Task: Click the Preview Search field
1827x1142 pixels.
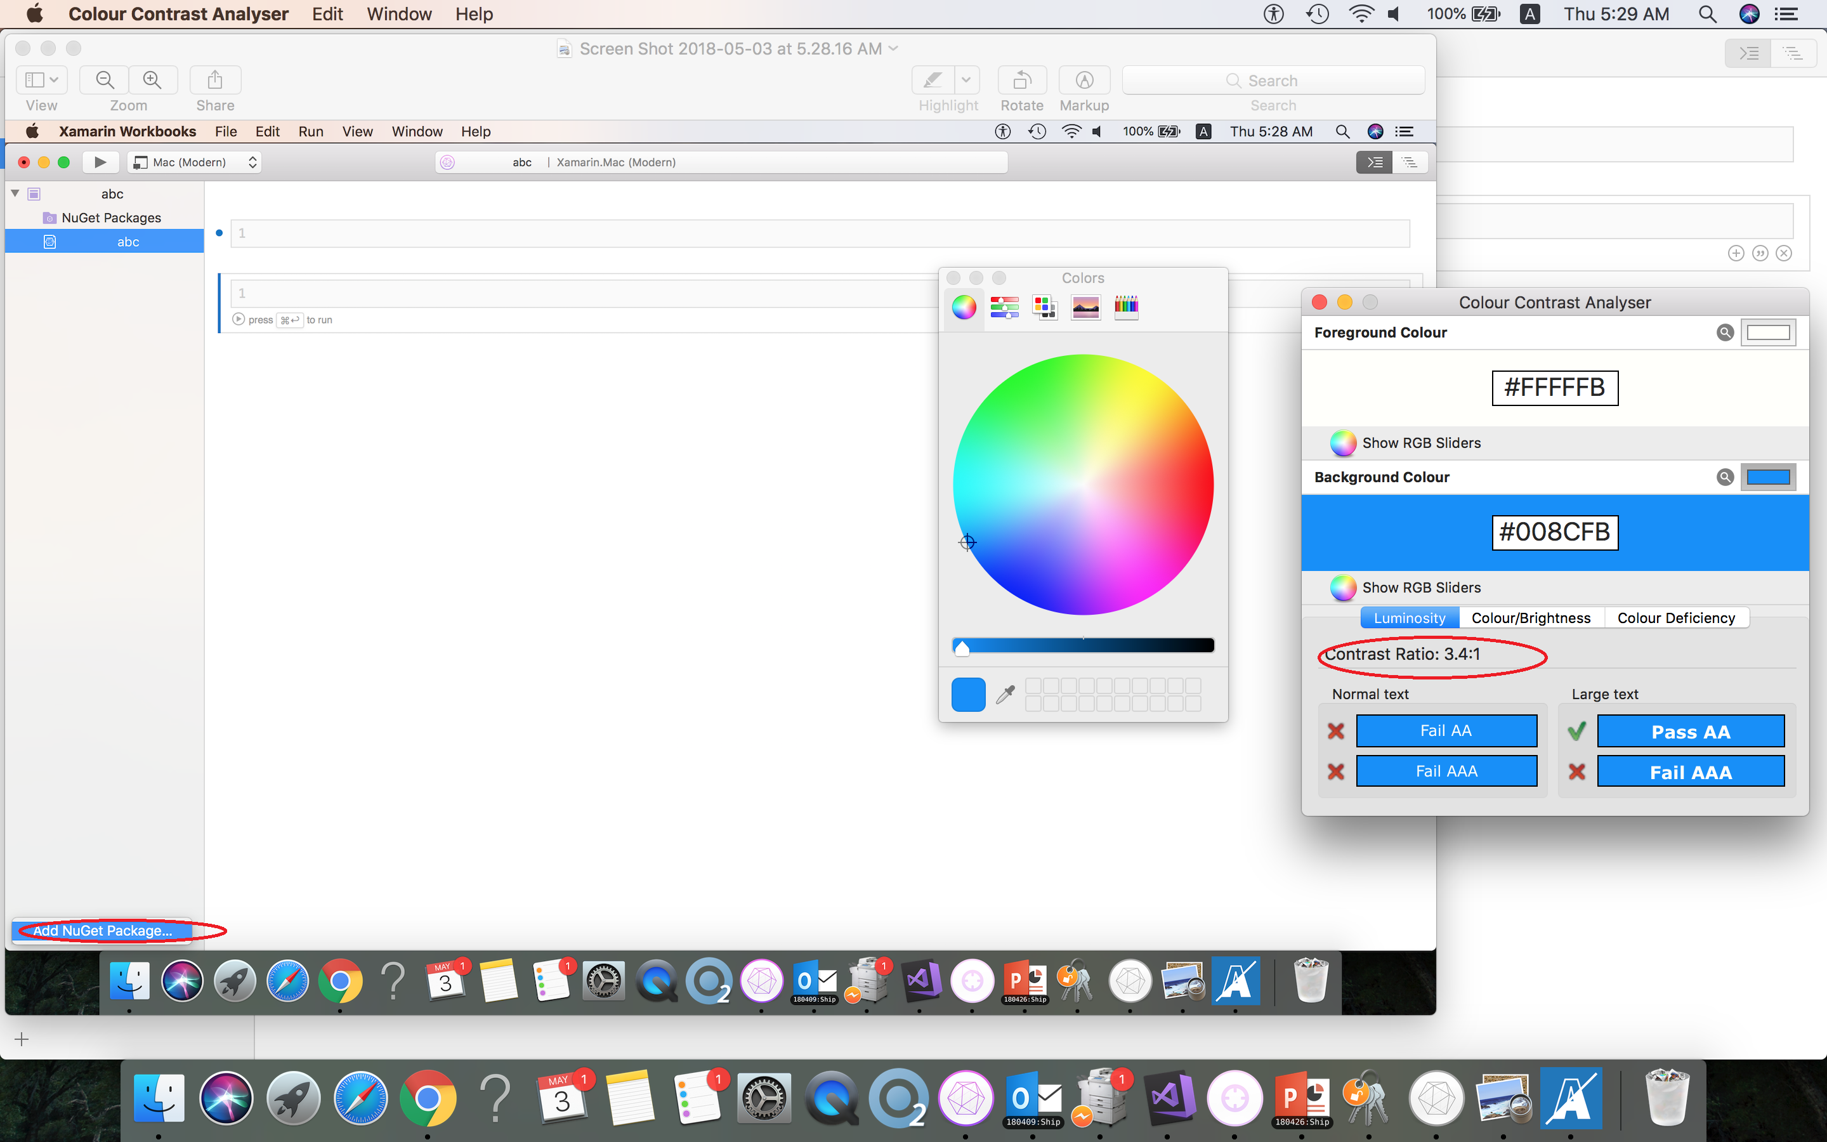Action: click(1273, 80)
